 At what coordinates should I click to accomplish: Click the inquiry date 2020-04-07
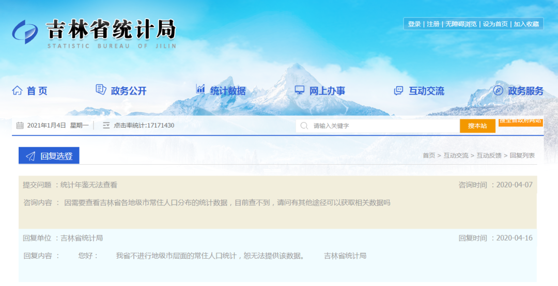click(x=514, y=185)
